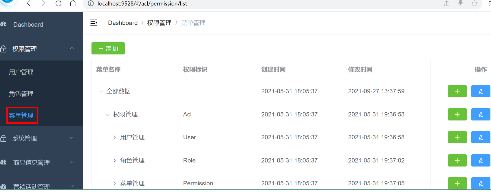Click green plus icon in 角色管理 row
Image resolution: width=491 pixels, height=192 pixels.
[457, 160]
